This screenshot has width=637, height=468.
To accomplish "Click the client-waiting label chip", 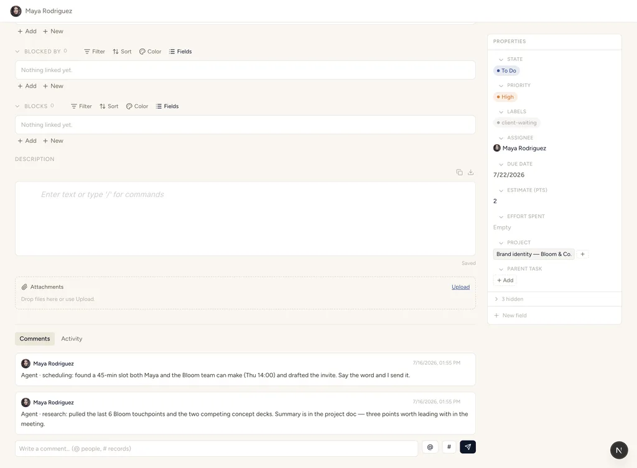I will pyautogui.click(x=516, y=122).
